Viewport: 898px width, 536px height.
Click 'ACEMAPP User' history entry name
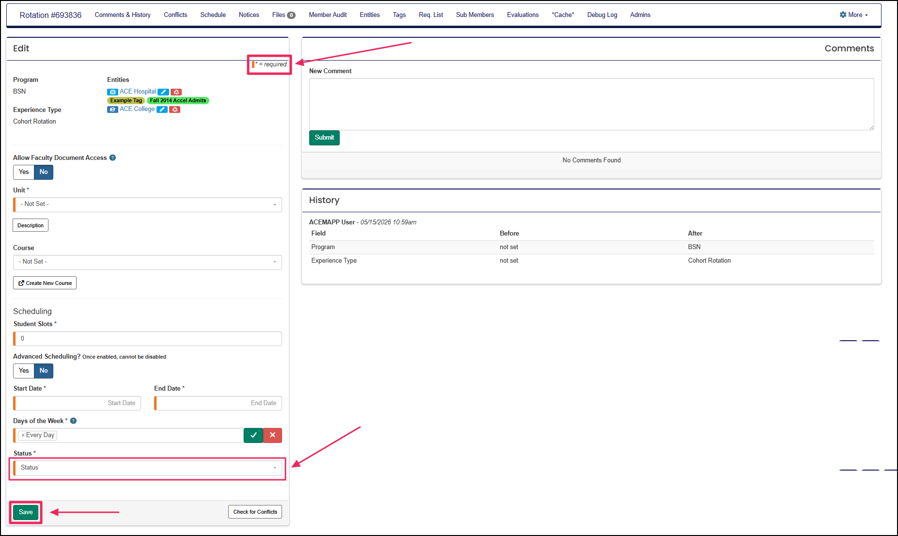[332, 222]
